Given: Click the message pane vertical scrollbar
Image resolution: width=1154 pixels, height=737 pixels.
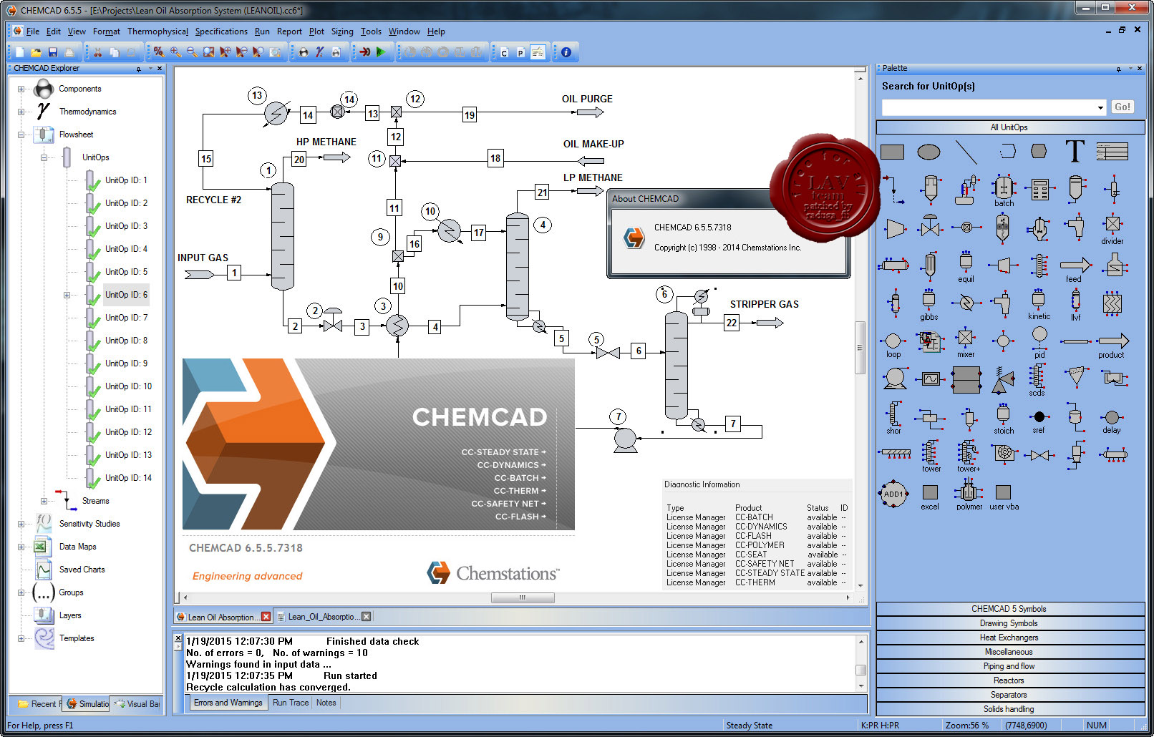Looking at the screenshot, I should pos(861,664).
